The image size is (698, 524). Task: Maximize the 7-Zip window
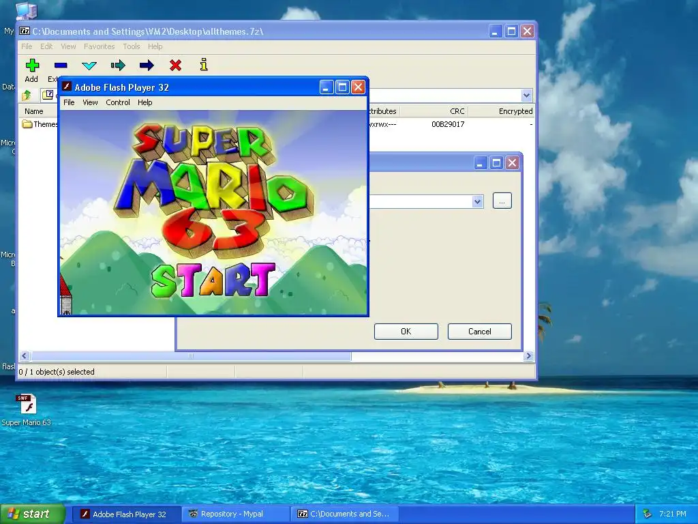511,31
